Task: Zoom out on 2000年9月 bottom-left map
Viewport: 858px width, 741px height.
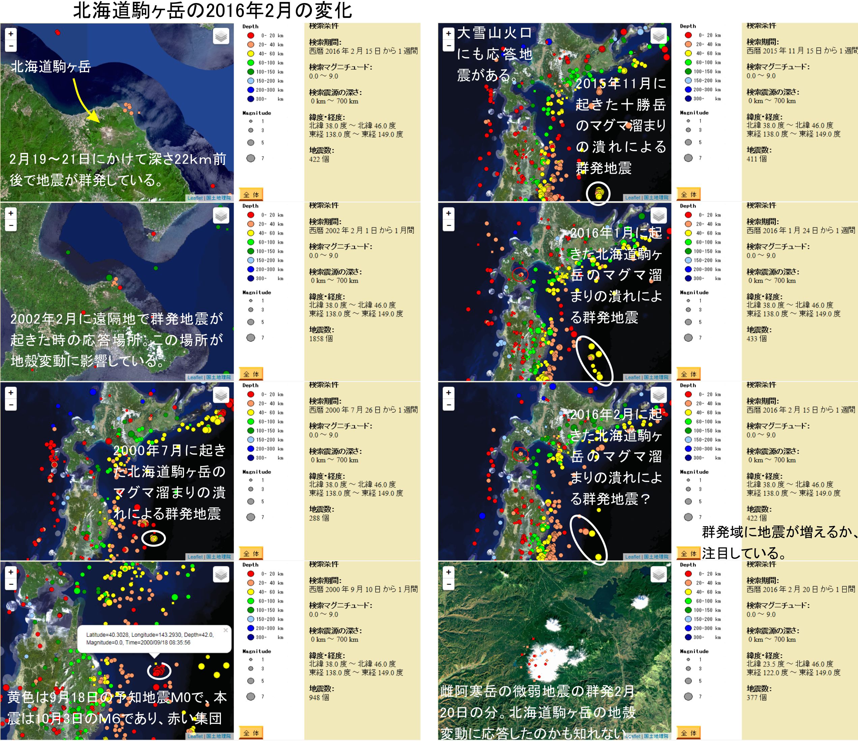Action: coord(11,584)
